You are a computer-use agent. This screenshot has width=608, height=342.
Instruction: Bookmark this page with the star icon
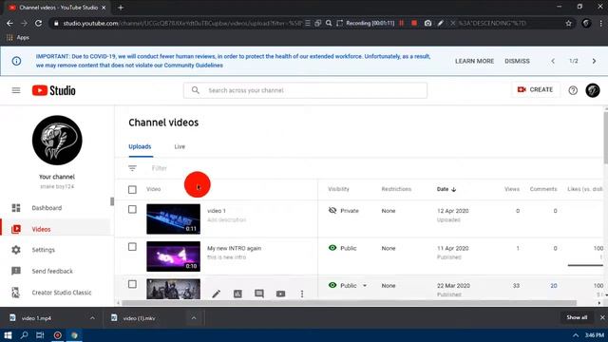(x=568, y=23)
